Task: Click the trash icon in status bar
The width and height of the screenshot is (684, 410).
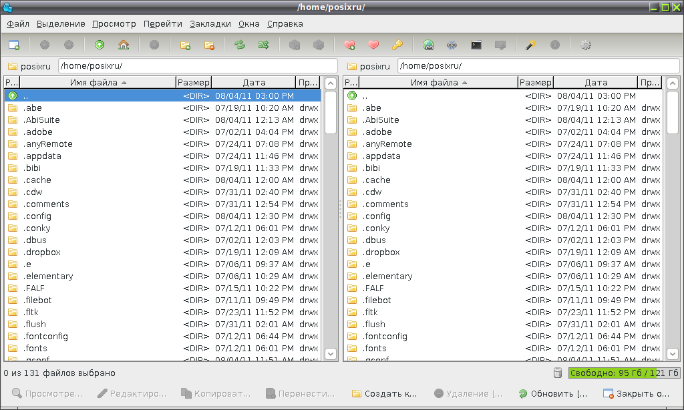Action: pyautogui.click(x=558, y=373)
